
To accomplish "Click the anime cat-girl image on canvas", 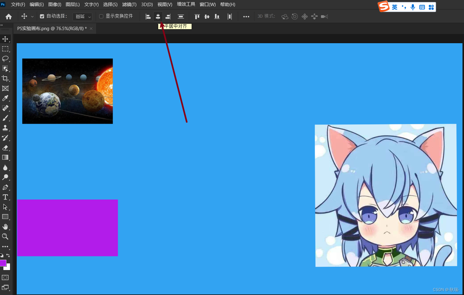I will [386, 195].
